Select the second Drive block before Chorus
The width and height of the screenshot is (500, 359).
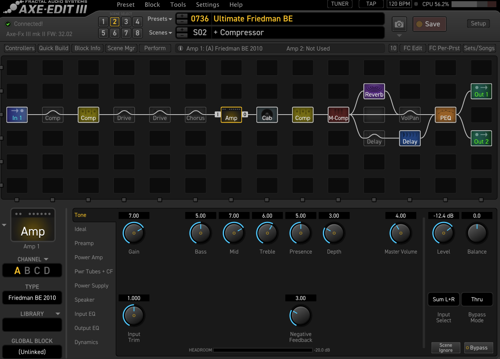(x=160, y=115)
